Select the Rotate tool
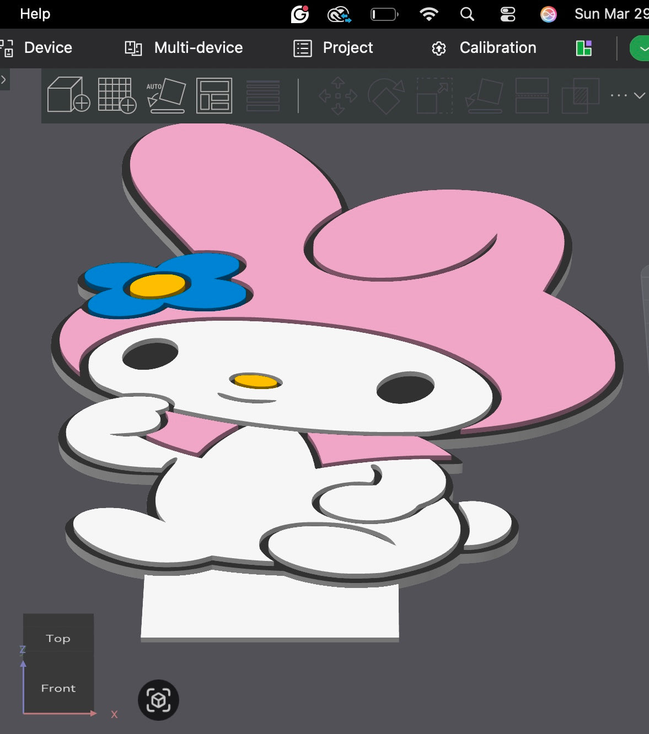This screenshot has height=734, width=649. coord(386,95)
